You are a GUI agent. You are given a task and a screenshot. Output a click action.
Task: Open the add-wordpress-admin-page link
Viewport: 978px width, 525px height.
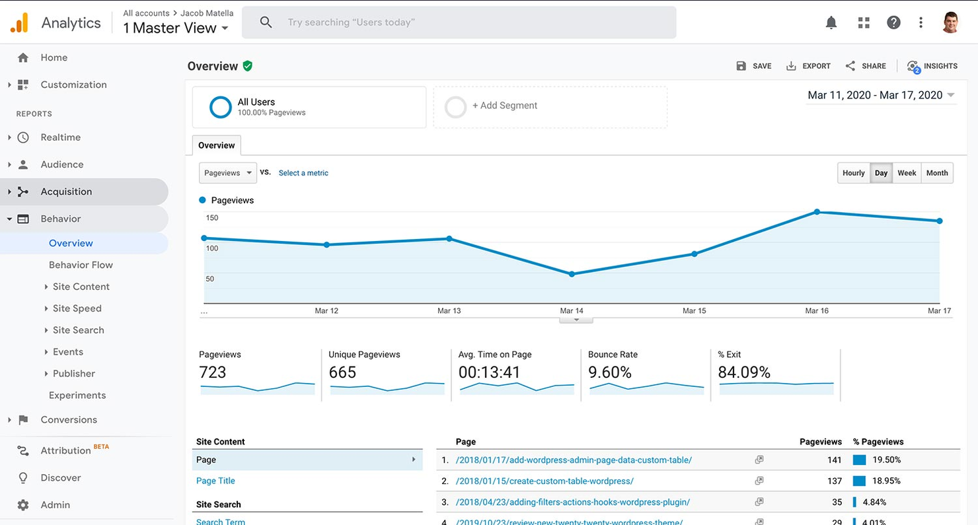pyautogui.click(x=573, y=460)
